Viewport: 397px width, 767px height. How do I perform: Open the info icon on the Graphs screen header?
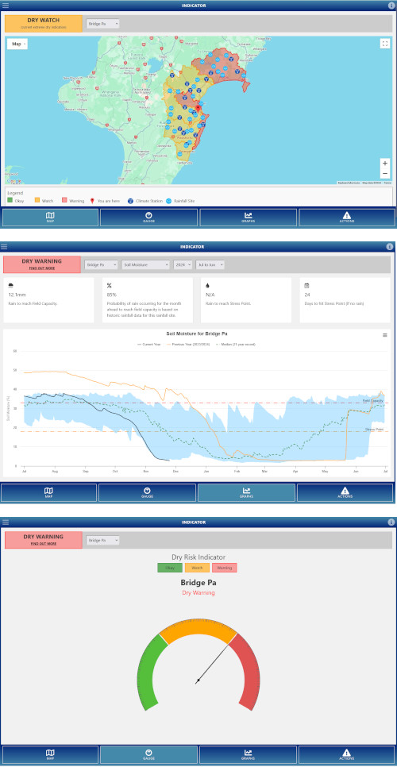click(x=390, y=246)
